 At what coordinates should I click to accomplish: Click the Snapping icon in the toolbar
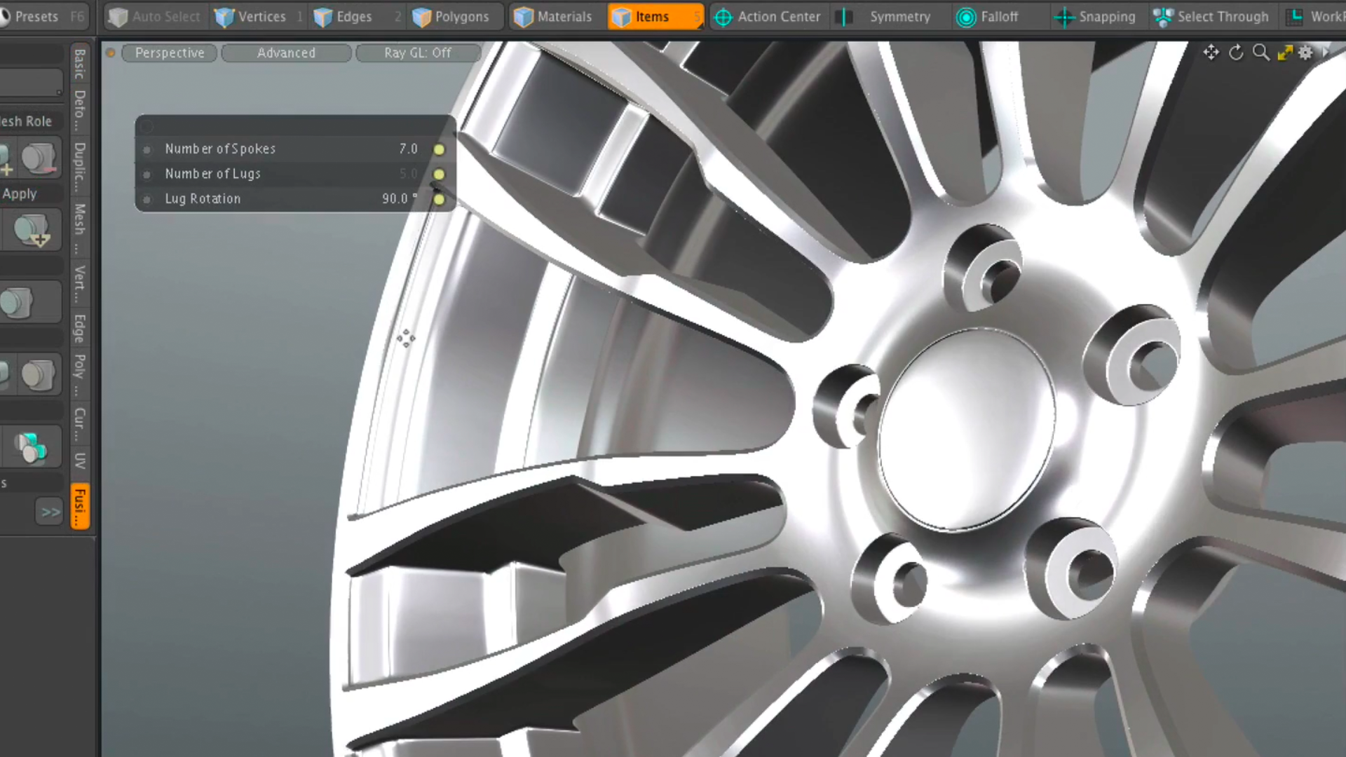tap(1064, 17)
